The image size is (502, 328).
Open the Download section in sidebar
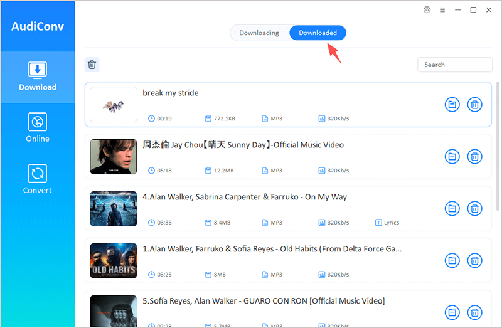point(38,77)
